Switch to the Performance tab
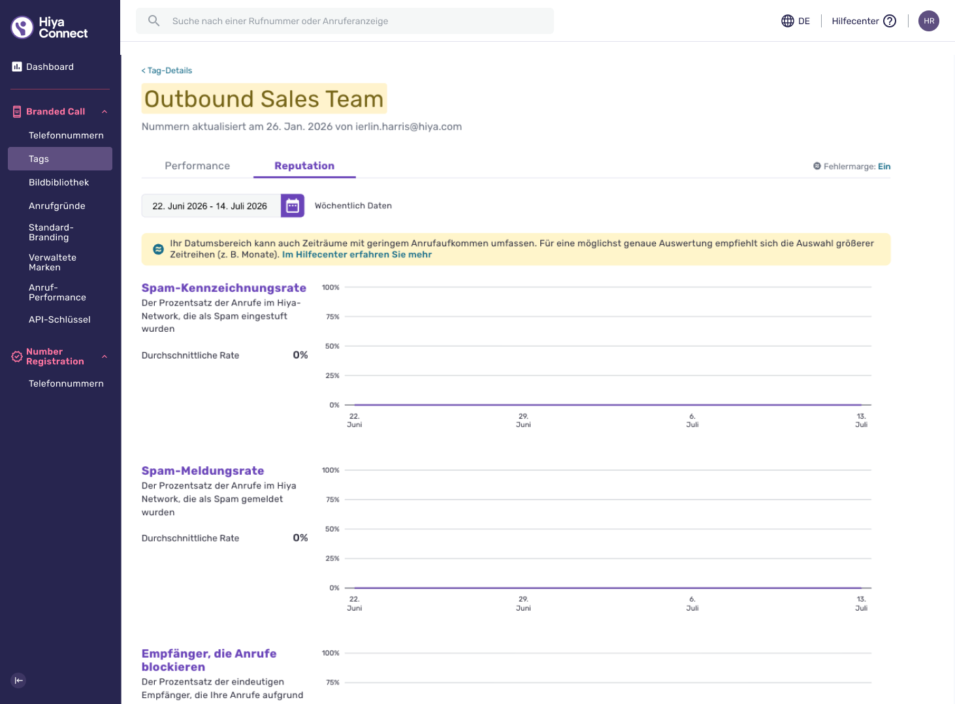This screenshot has width=955, height=704. [197, 166]
